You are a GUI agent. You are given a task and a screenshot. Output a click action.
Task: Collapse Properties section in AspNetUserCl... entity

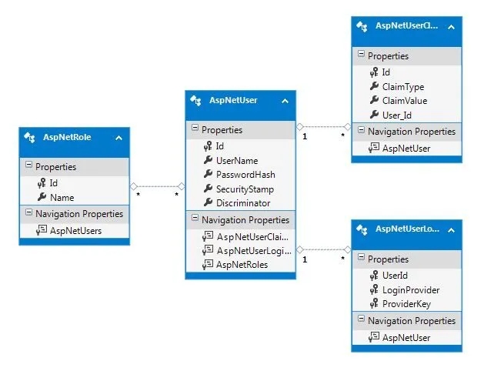[362, 54]
